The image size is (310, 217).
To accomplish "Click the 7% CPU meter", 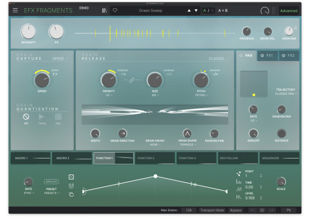I will [288, 211].
